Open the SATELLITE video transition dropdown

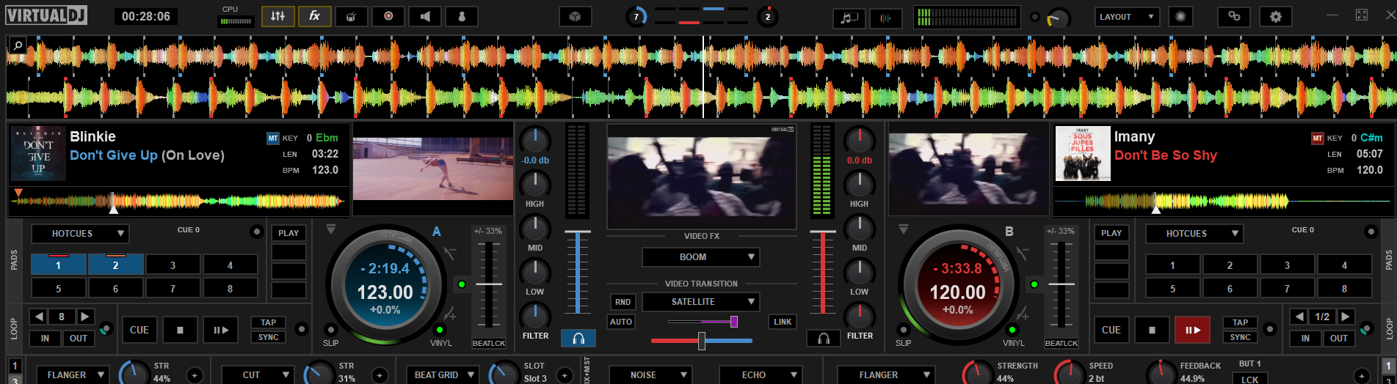click(x=700, y=302)
